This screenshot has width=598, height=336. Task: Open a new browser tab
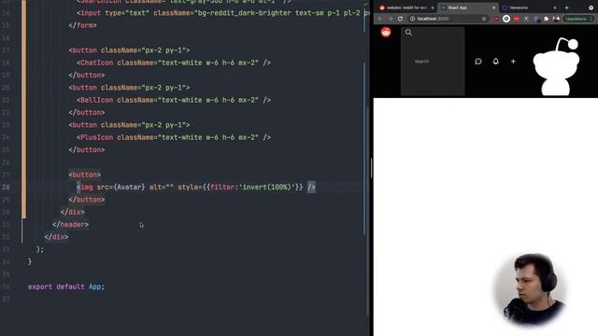pos(567,7)
